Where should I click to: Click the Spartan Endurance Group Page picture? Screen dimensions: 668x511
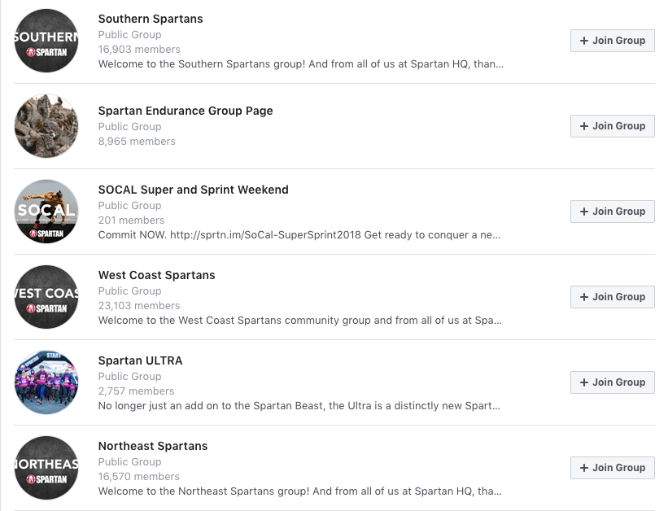pyautogui.click(x=46, y=126)
